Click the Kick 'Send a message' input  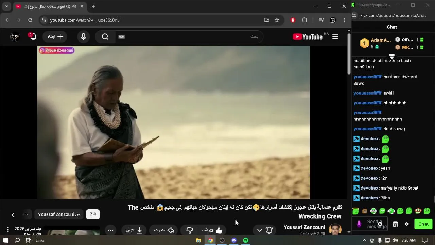tap(377, 224)
